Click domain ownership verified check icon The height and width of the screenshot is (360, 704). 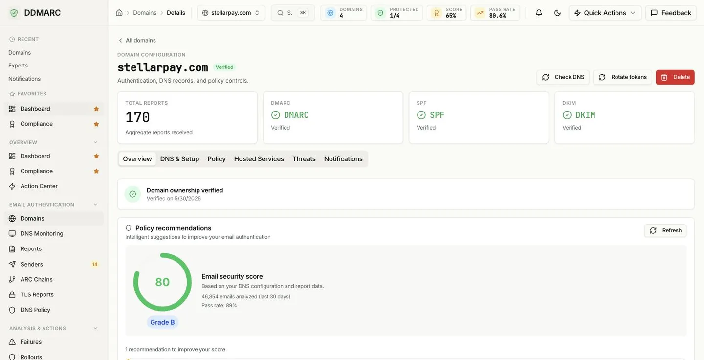click(x=132, y=194)
